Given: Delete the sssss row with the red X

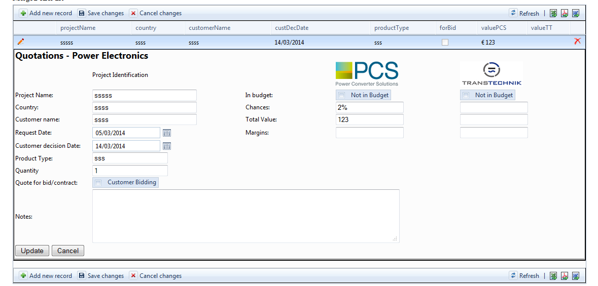Looking at the screenshot, I should [x=577, y=41].
